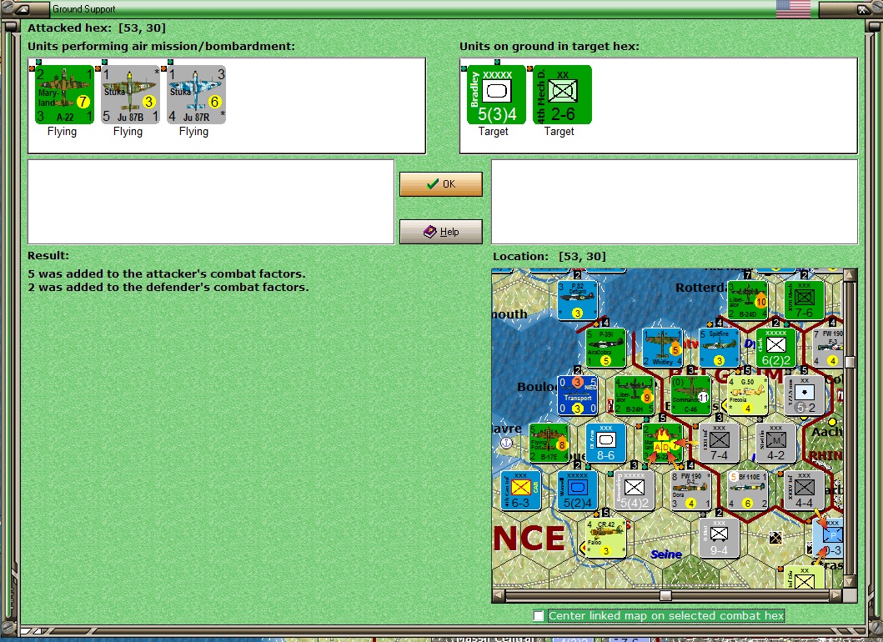883x642 pixels.
Task: Click the Commando C-46 transport counter
Action: pyautogui.click(x=691, y=395)
